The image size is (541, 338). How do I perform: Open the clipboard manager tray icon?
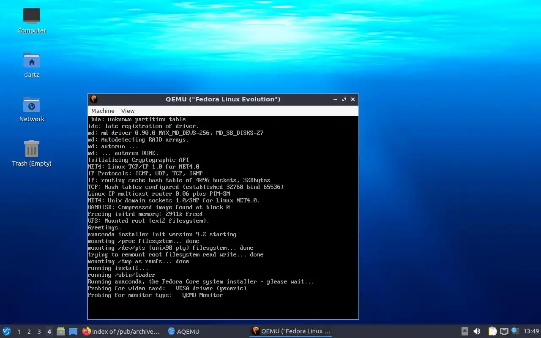click(x=492, y=331)
